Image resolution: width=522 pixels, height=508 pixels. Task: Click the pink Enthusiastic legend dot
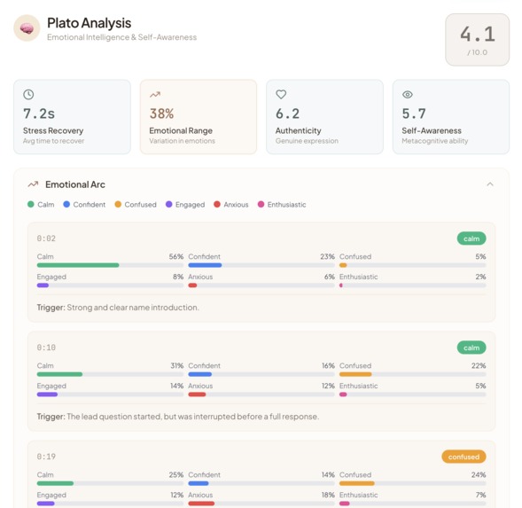[261, 204]
